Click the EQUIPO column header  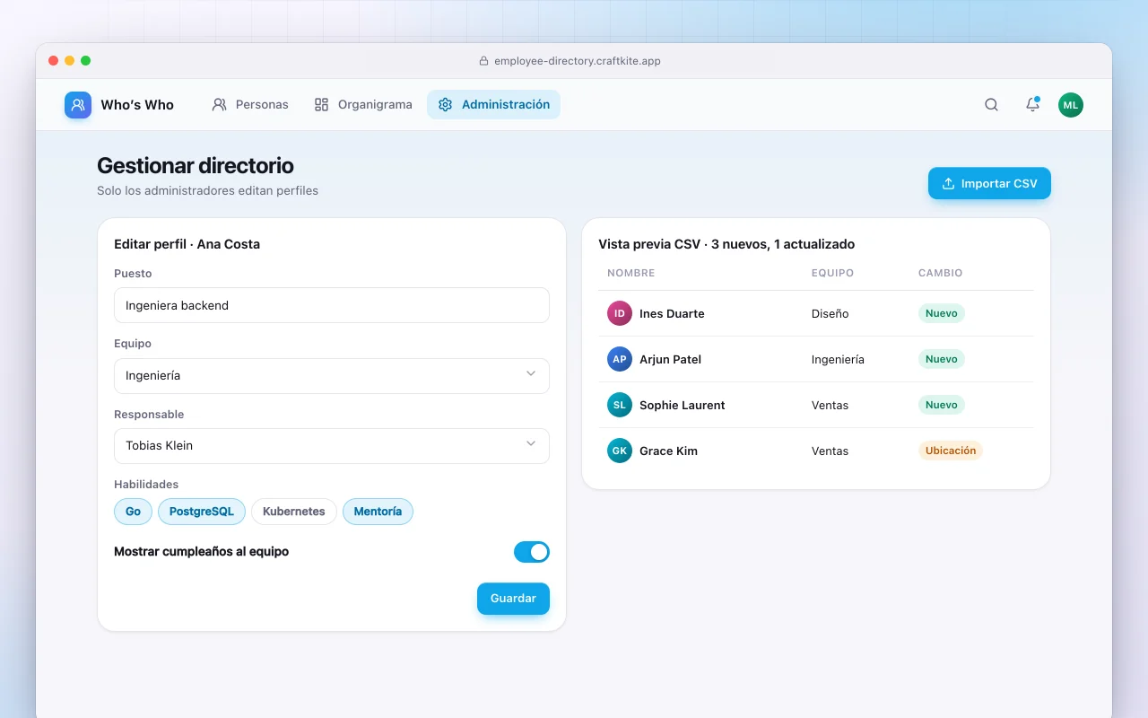[x=832, y=273]
